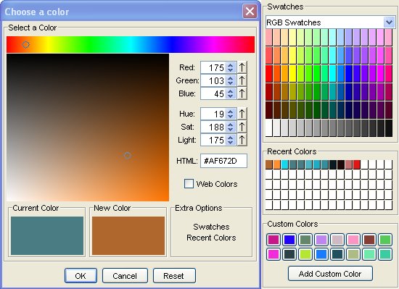This screenshot has height=289, width=399.
Task: Click the brown New Color preview
Action: (128, 235)
